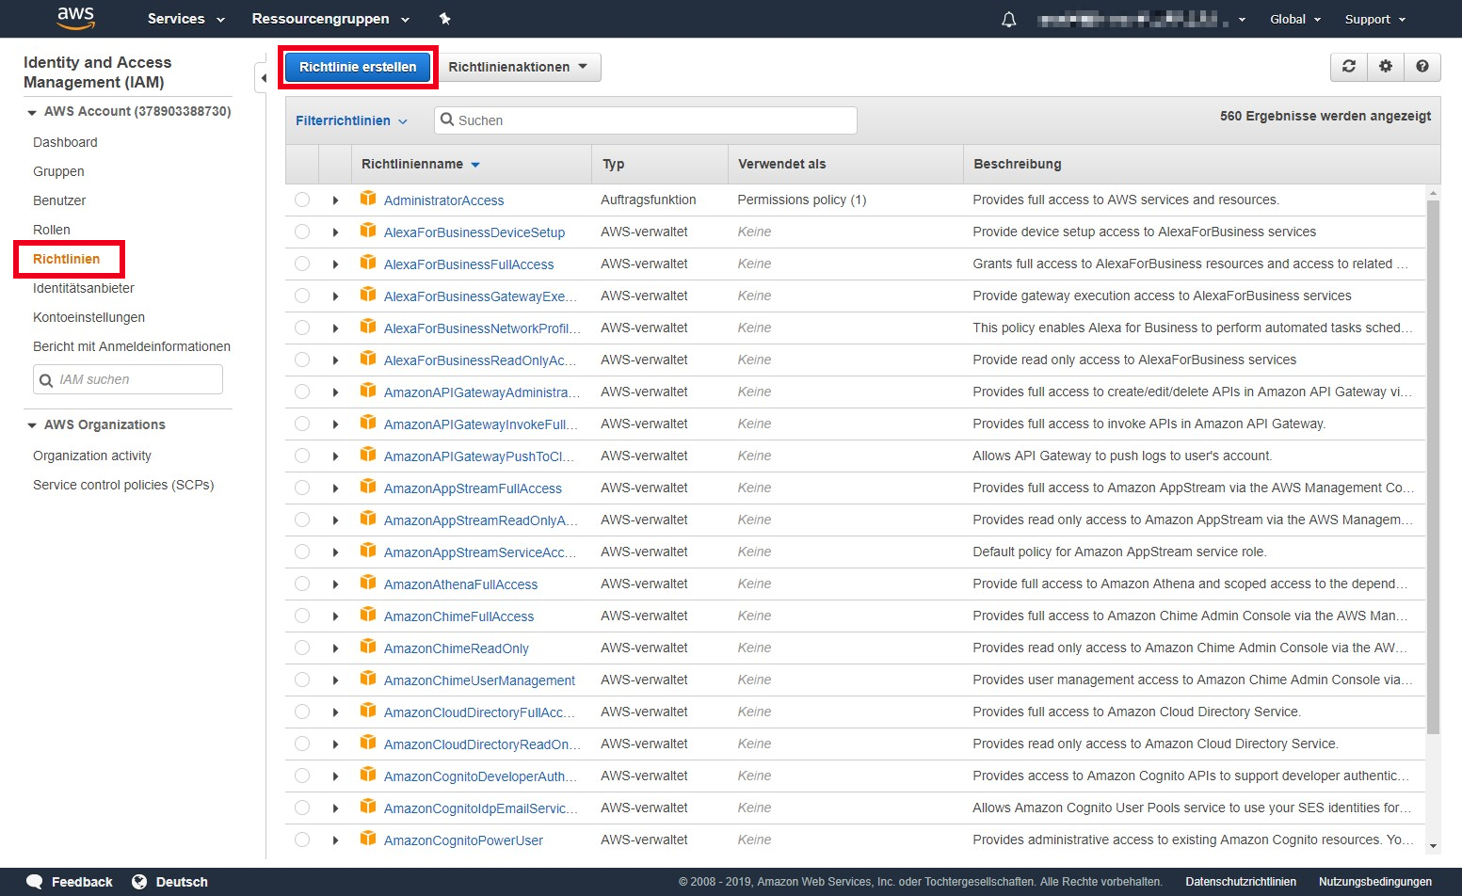
Task: Open table settings gear
Action: pyautogui.click(x=1386, y=67)
